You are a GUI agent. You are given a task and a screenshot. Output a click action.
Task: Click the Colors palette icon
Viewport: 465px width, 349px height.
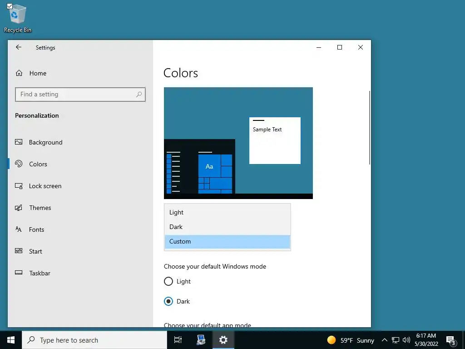(19, 164)
